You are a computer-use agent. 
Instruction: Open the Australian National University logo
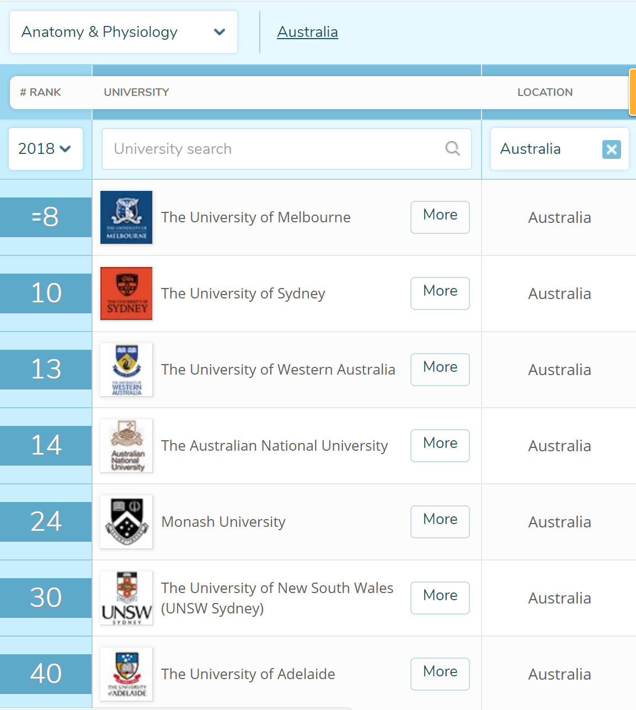(126, 446)
